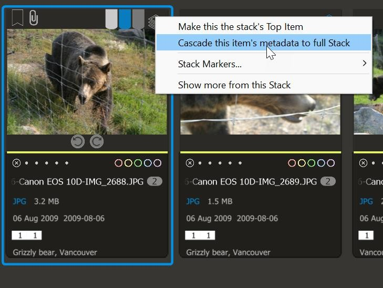Click the bookmark icon on IMG_2688 card
The width and height of the screenshot is (383, 288).
(x=17, y=17)
